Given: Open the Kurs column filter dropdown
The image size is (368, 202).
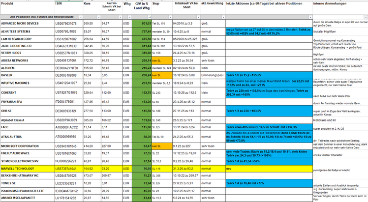Looking at the screenshot, I should click(99, 17).
